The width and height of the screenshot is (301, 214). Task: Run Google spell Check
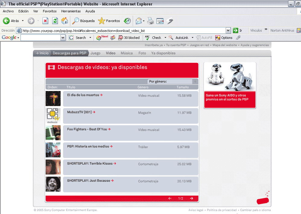[153, 38]
